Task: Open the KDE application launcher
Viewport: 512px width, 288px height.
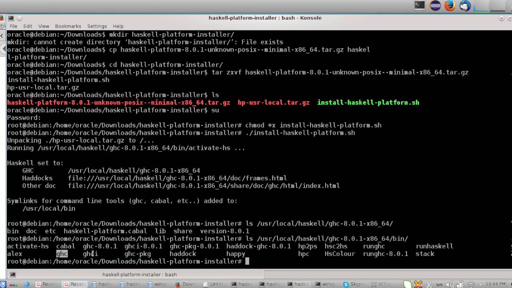Action: pyautogui.click(x=2, y=284)
